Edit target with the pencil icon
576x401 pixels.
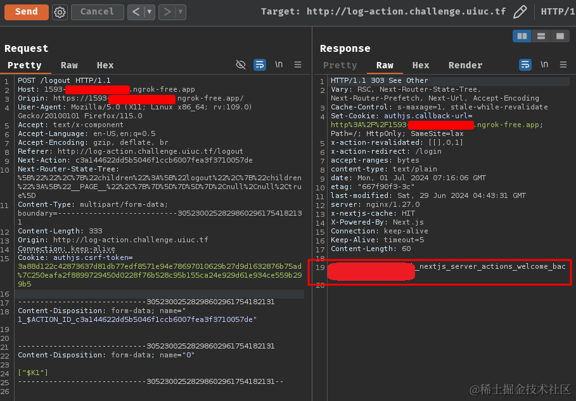pos(520,12)
